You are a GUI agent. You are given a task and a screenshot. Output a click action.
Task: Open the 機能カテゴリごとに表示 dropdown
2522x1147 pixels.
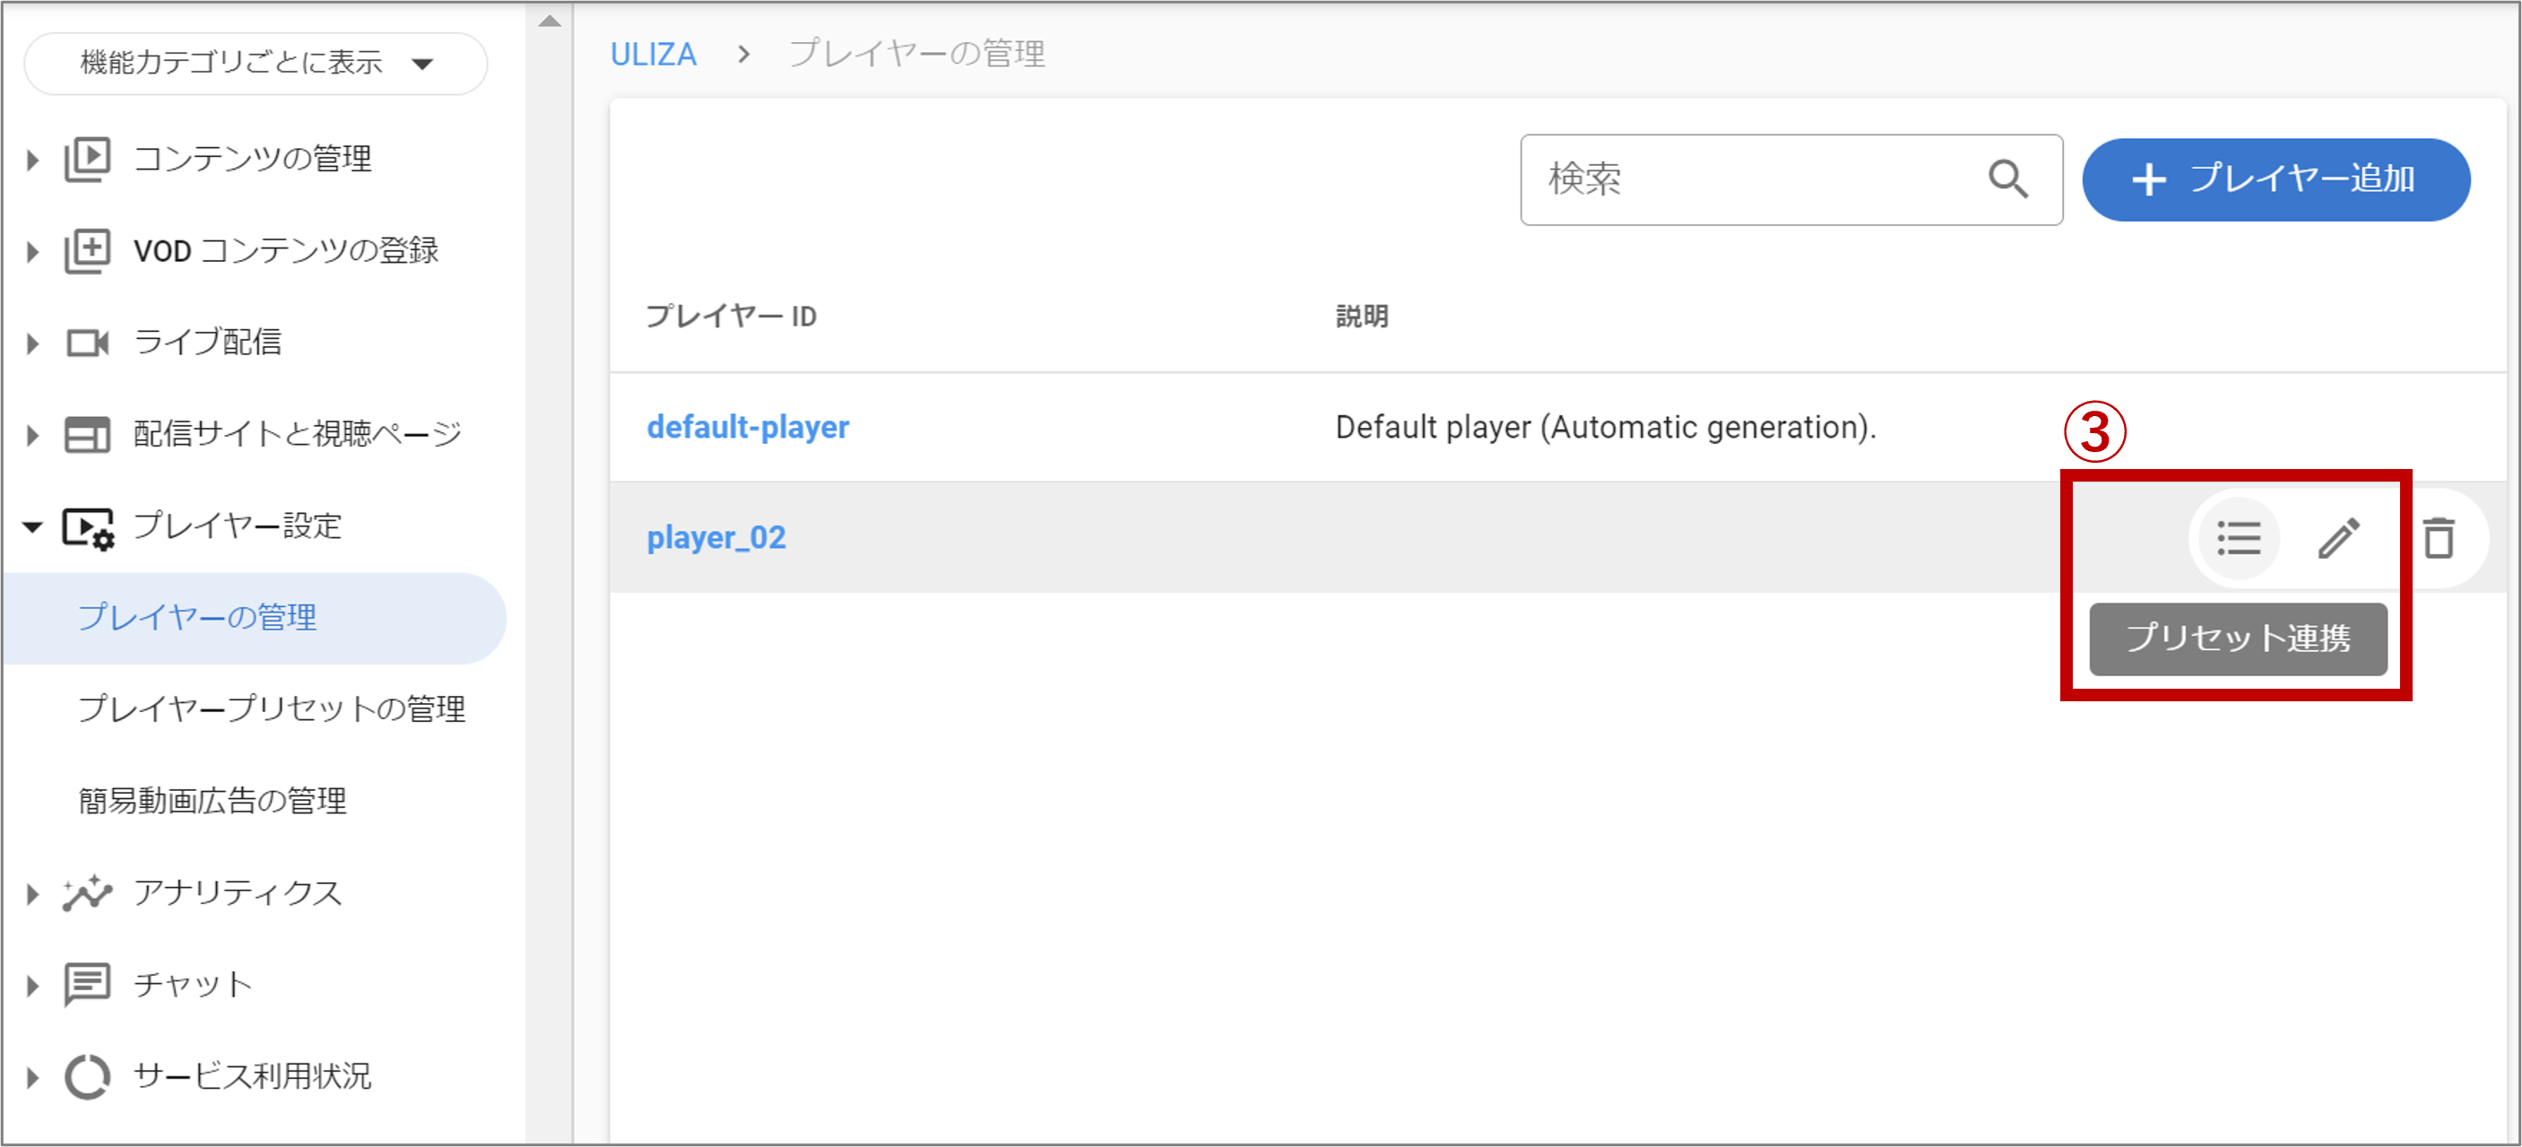[x=256, y=64]
